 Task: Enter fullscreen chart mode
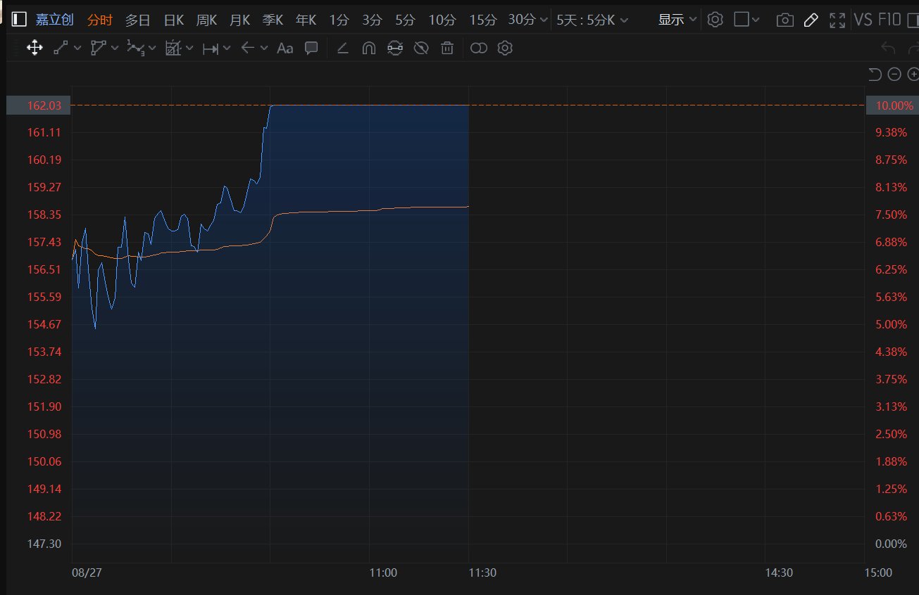tap(837, 20)
